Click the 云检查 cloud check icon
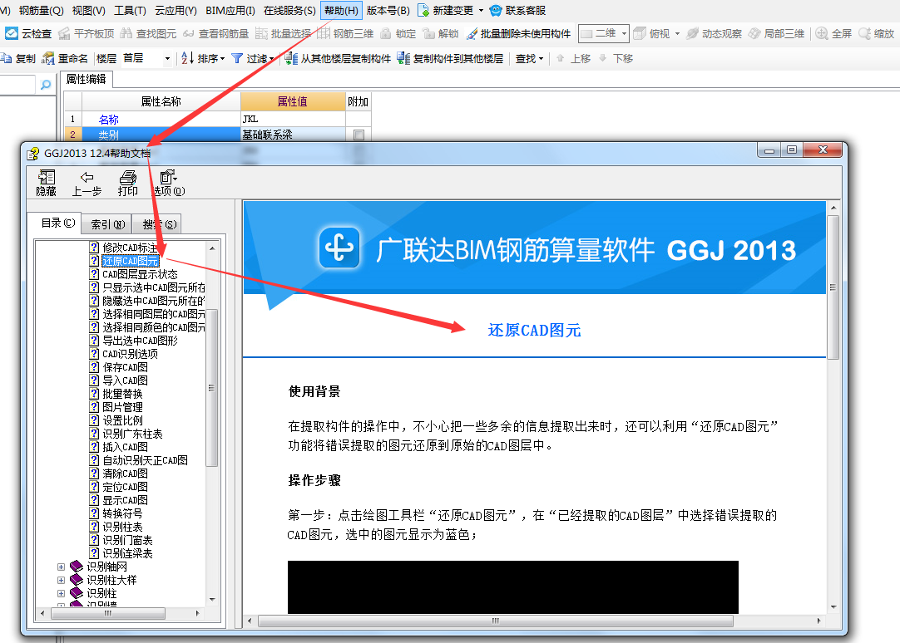 pyautogui.click(x=12, y=34)
